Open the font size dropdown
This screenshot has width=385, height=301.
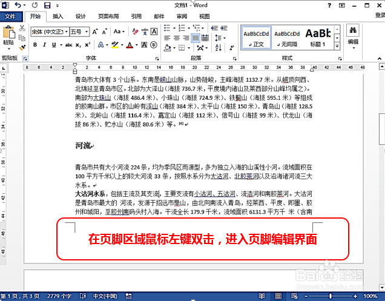coord(87,31)
